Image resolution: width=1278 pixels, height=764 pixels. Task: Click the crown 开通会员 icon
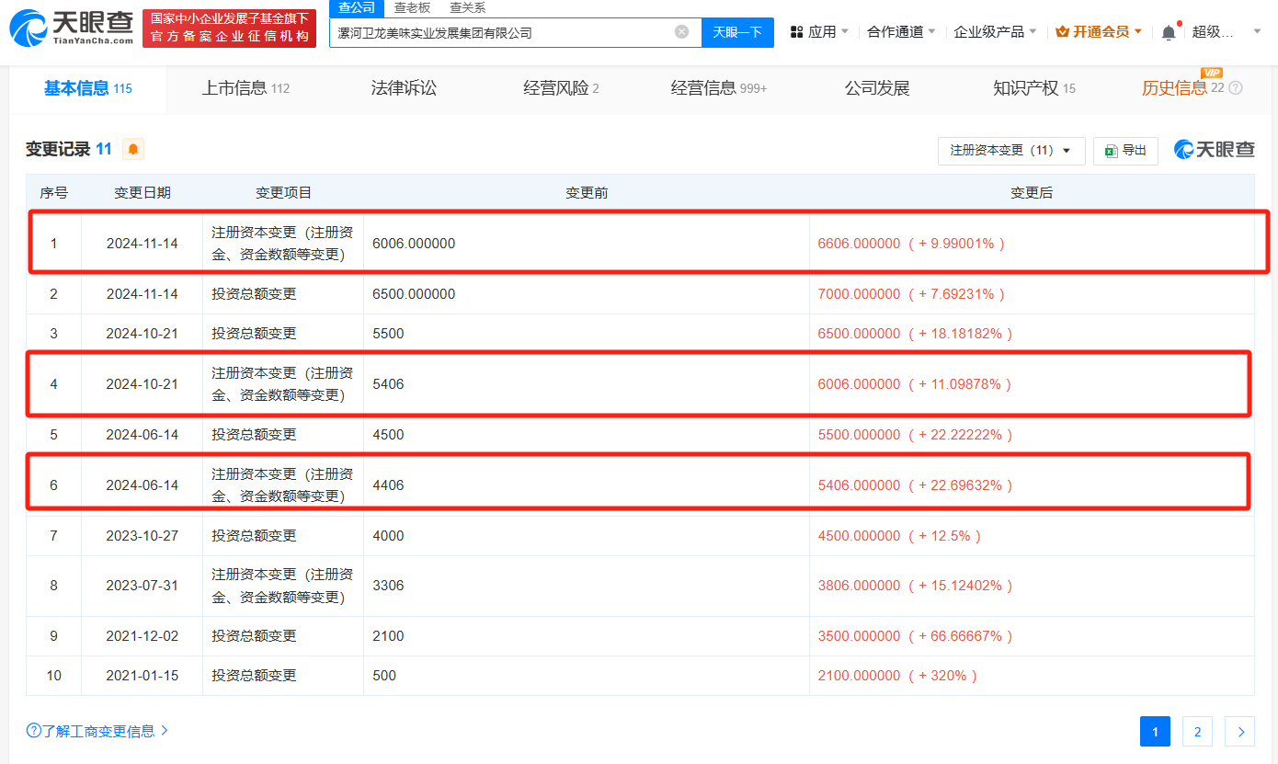point(1062,32)
